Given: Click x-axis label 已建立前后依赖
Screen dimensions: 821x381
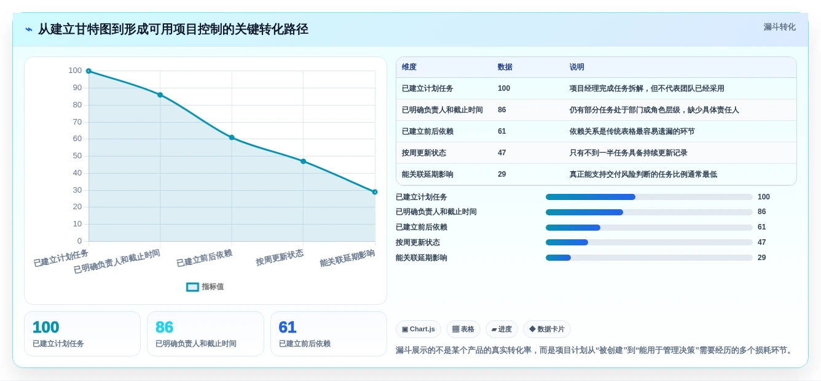Looking at the screenshot, I should click(x=204, y=258).
